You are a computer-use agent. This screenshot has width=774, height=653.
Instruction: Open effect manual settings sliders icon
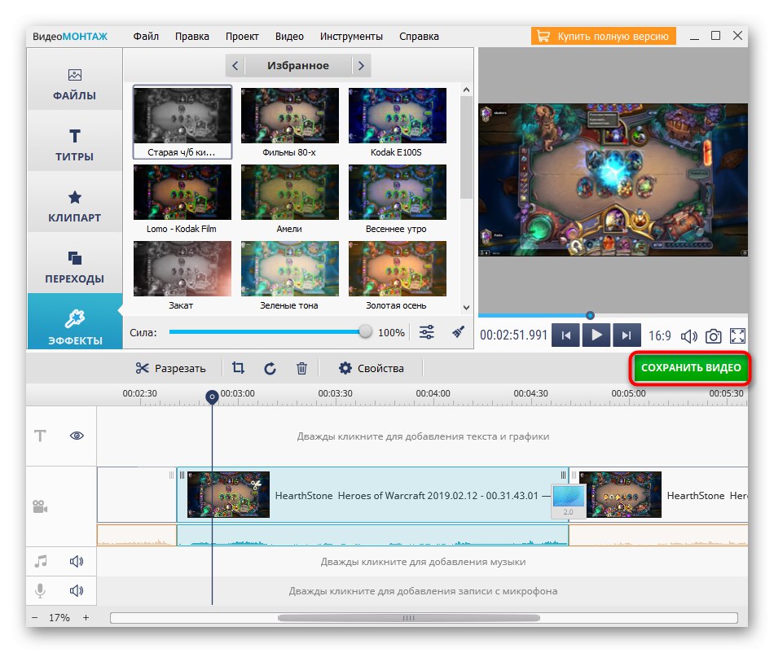(x=426, y=332)
